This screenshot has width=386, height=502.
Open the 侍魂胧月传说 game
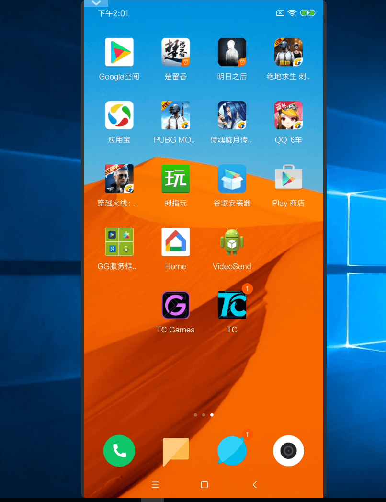click(x=232, y=115)
